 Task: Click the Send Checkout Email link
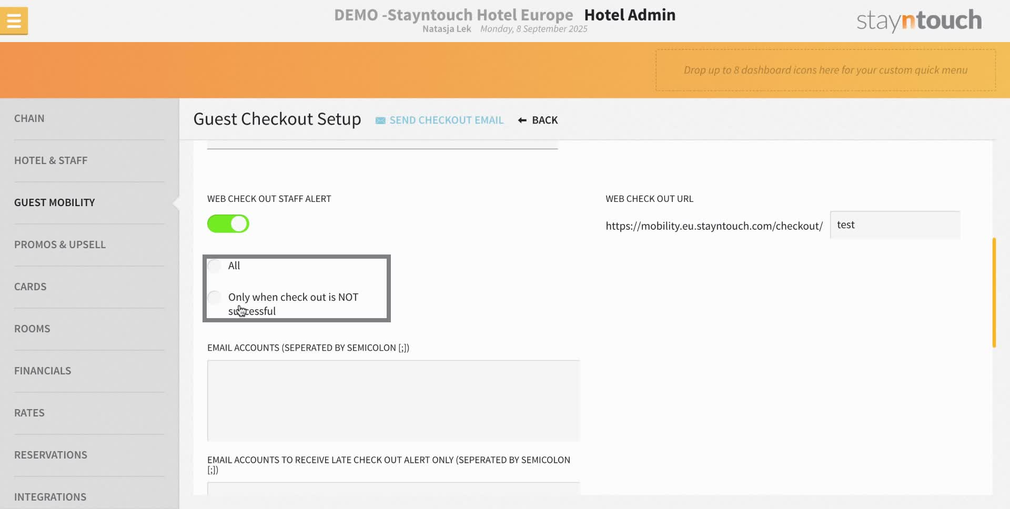tap(446, 120)
